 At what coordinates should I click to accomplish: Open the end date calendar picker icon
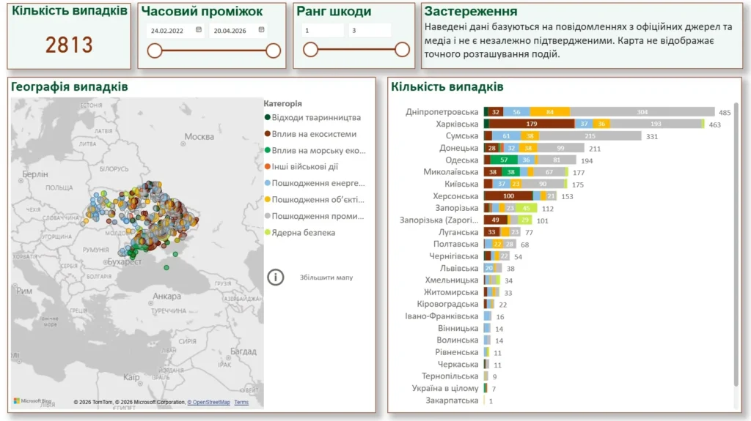coord(261,31)
